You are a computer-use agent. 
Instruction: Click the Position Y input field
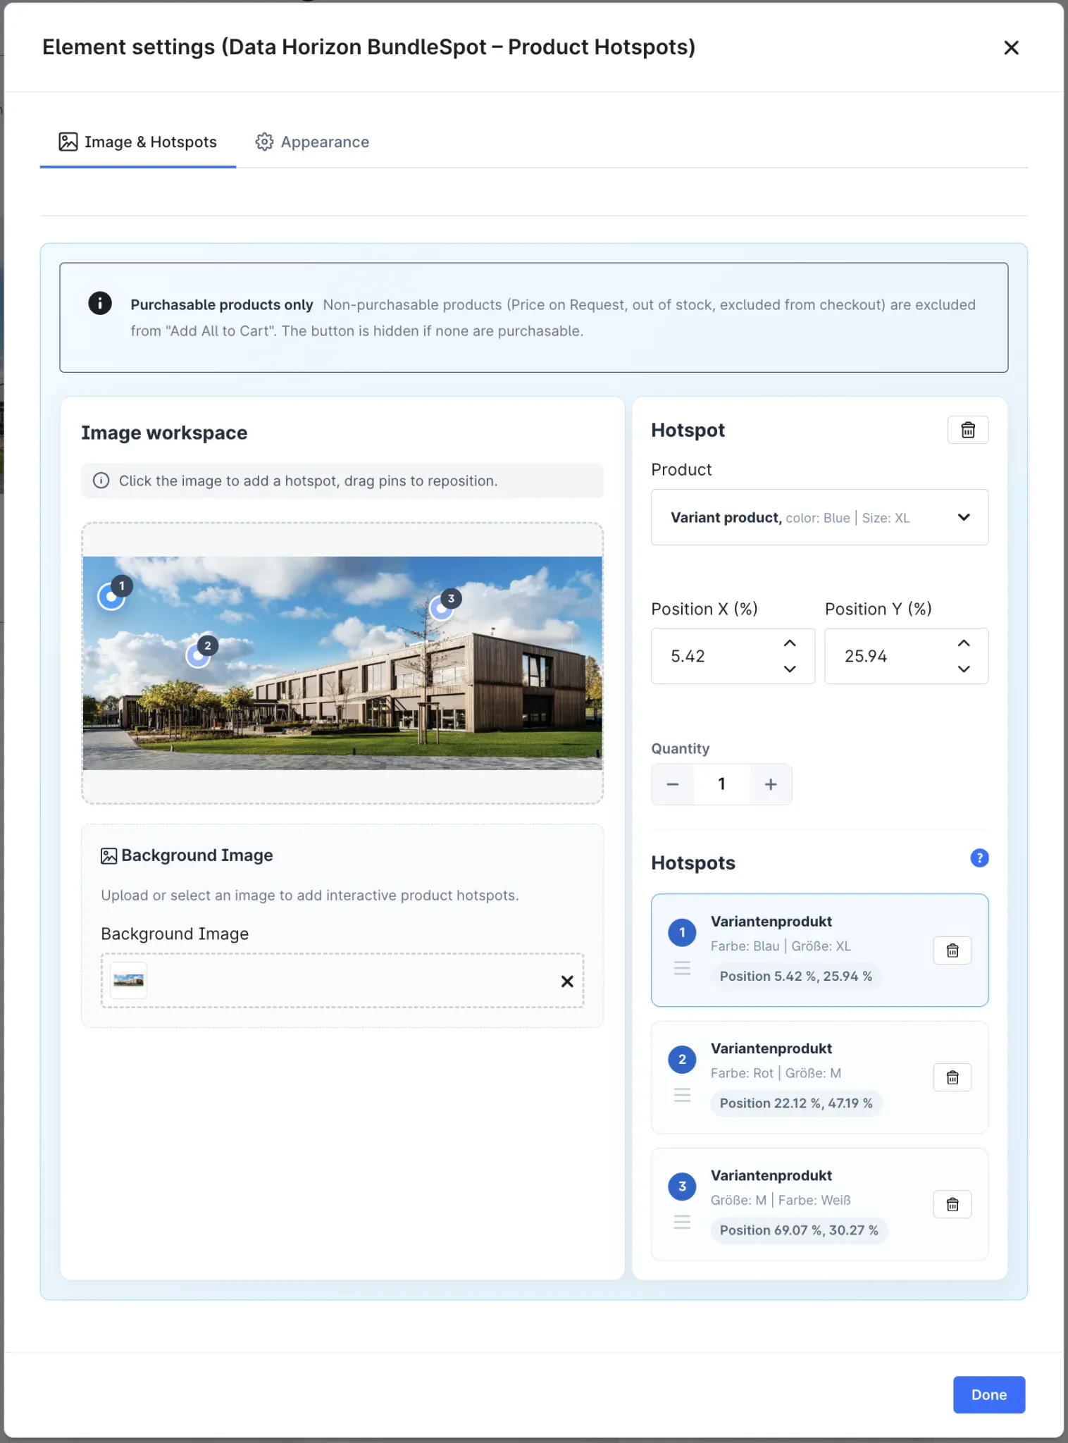[x=906, y=656]
